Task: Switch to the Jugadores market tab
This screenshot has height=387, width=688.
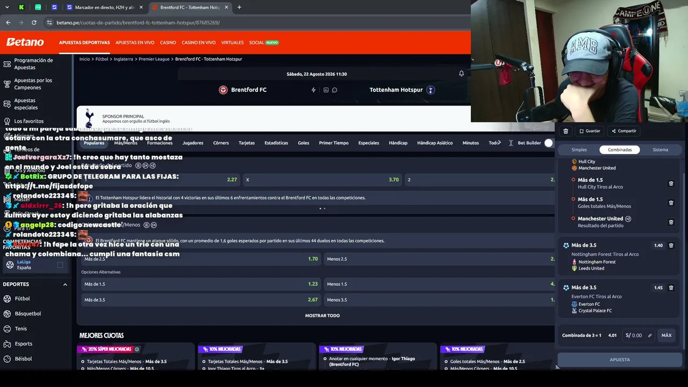Action: pyautogui.click(x=193, y=143)
